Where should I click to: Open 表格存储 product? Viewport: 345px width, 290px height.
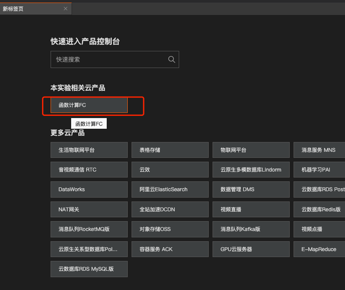click(x=170, y=150)
